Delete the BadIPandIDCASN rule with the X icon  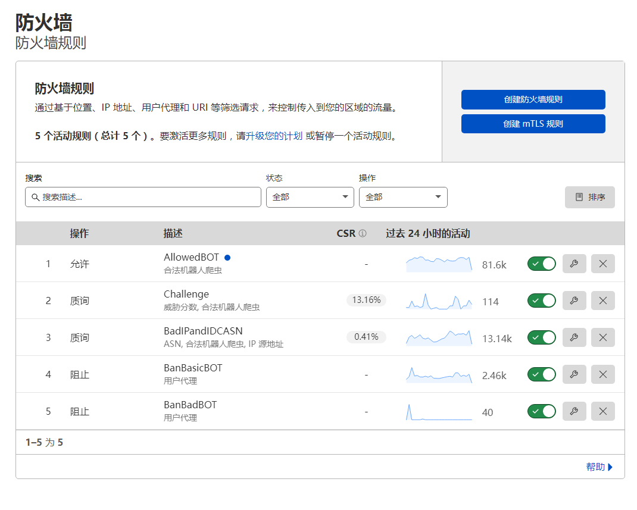(603, 337)
